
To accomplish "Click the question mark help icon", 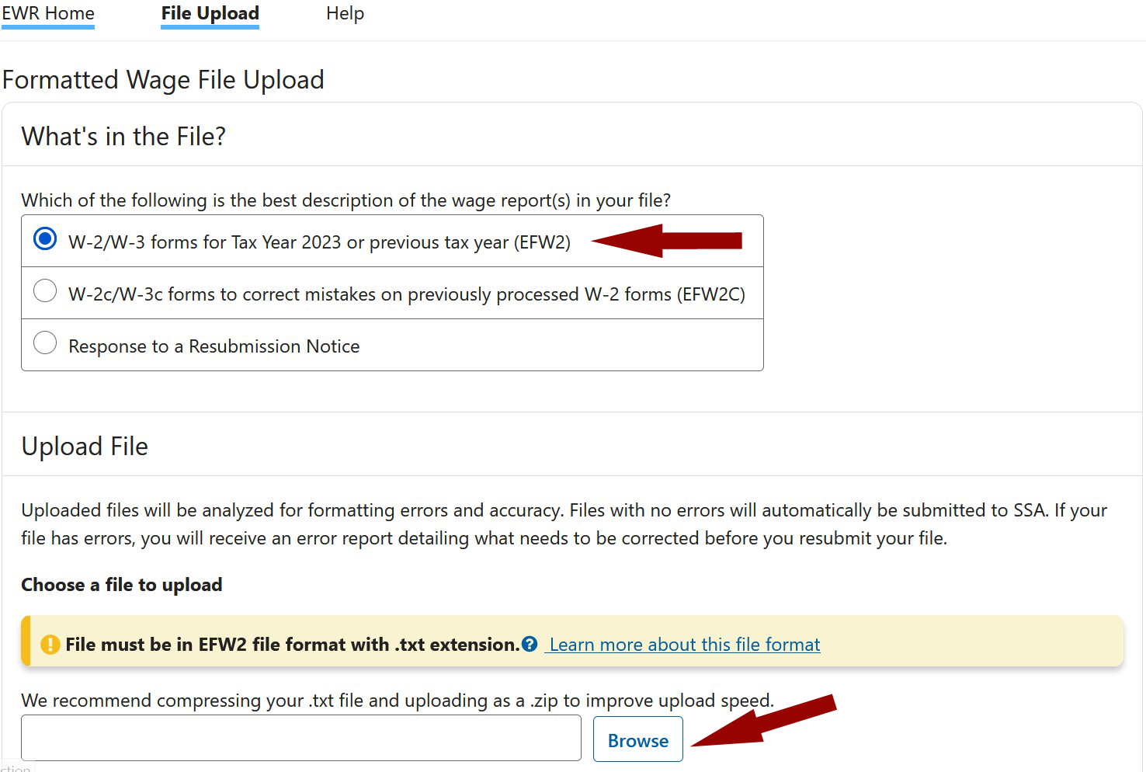I will click(x=530, y=644).
